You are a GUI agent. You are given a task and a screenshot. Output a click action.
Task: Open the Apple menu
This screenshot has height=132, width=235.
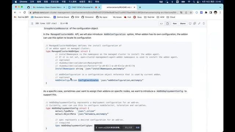(x=16, y=1)
